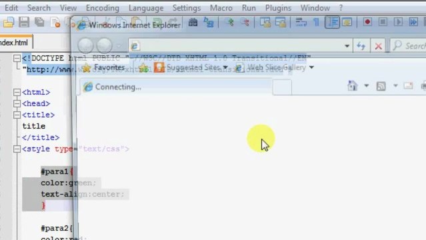
Task: Open the recent pages dropdown arrow
Action: tap(119, 45)
